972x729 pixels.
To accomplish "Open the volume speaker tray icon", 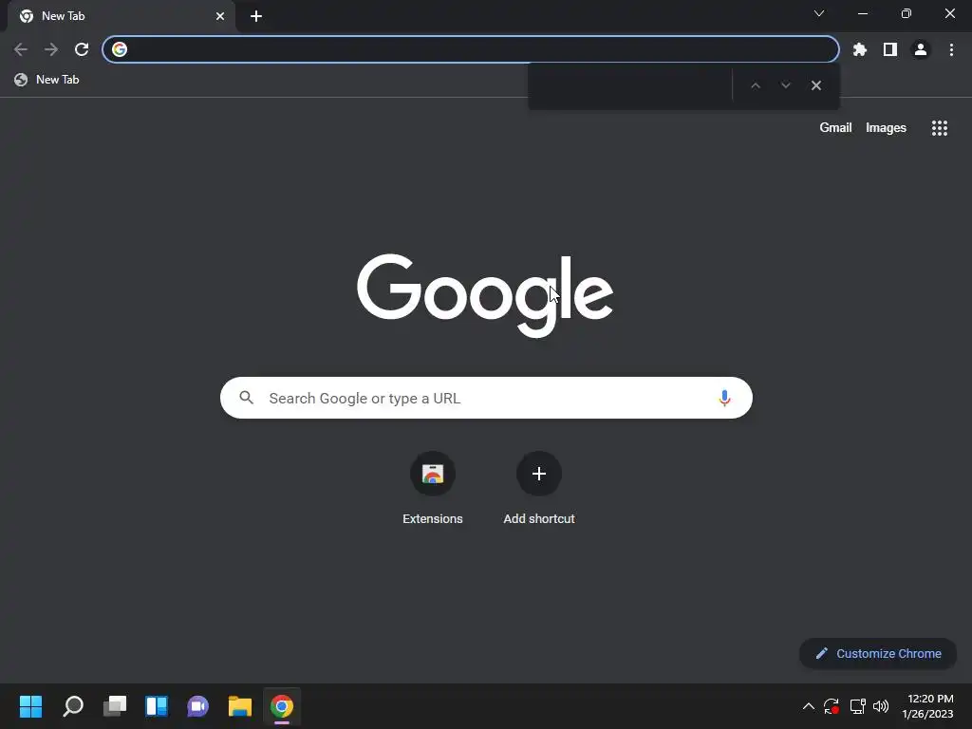I will (x=880, y=706).
